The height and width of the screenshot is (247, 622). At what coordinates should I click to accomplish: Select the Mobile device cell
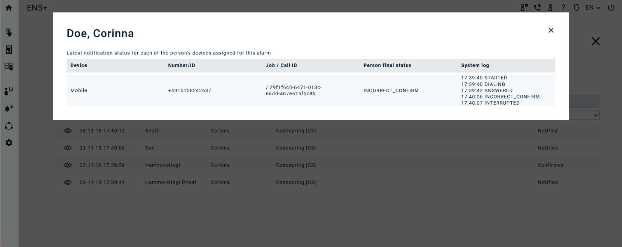point(79,90)
